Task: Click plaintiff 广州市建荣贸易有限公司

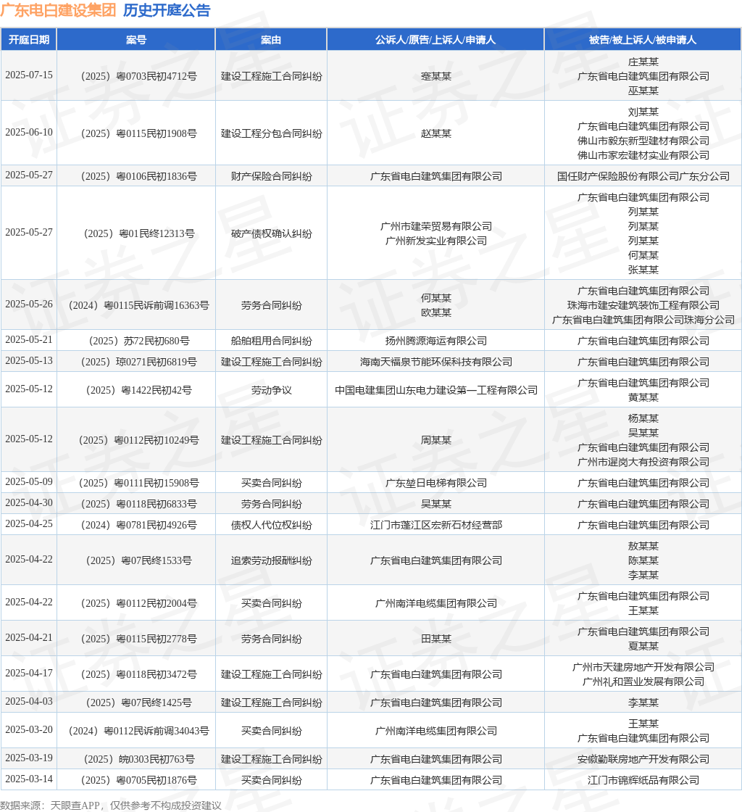Action: click(436, 226)
